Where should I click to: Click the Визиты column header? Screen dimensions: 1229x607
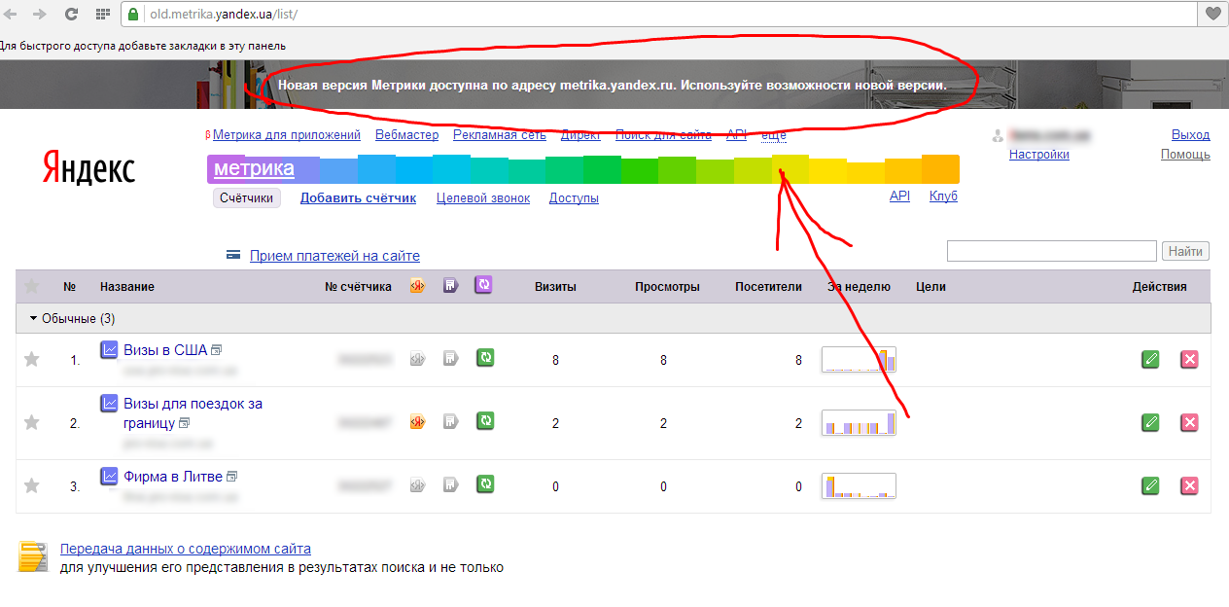point(555,287)
